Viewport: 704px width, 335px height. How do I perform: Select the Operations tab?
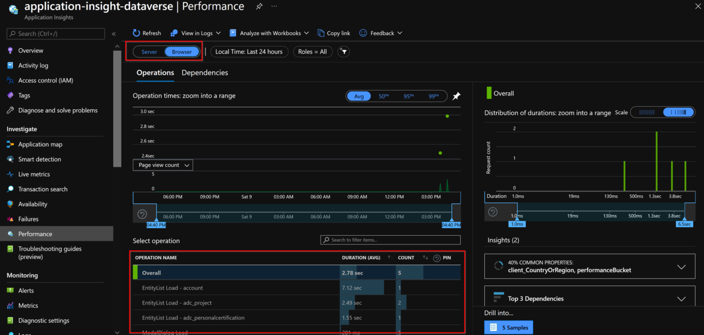[x=155, y=73]
